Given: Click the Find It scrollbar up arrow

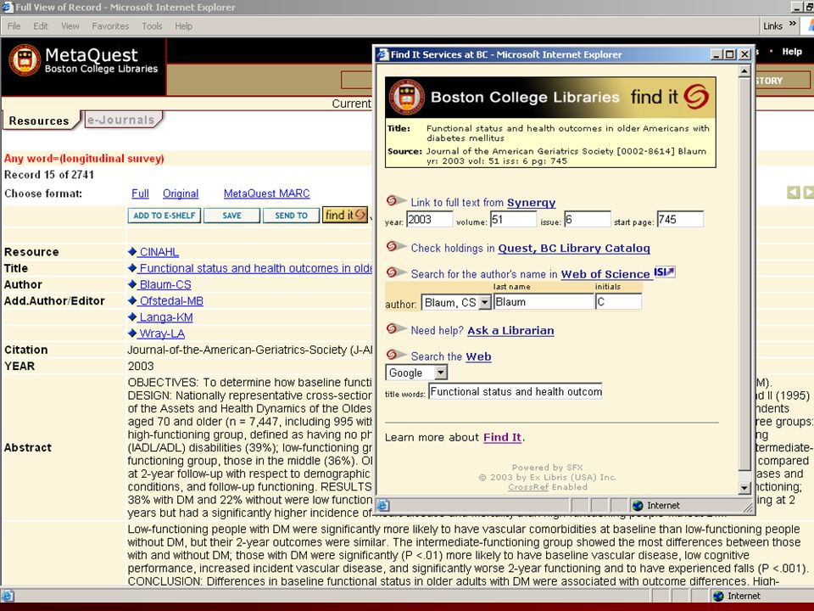Looking at the screenshot, I should [744, 70].
